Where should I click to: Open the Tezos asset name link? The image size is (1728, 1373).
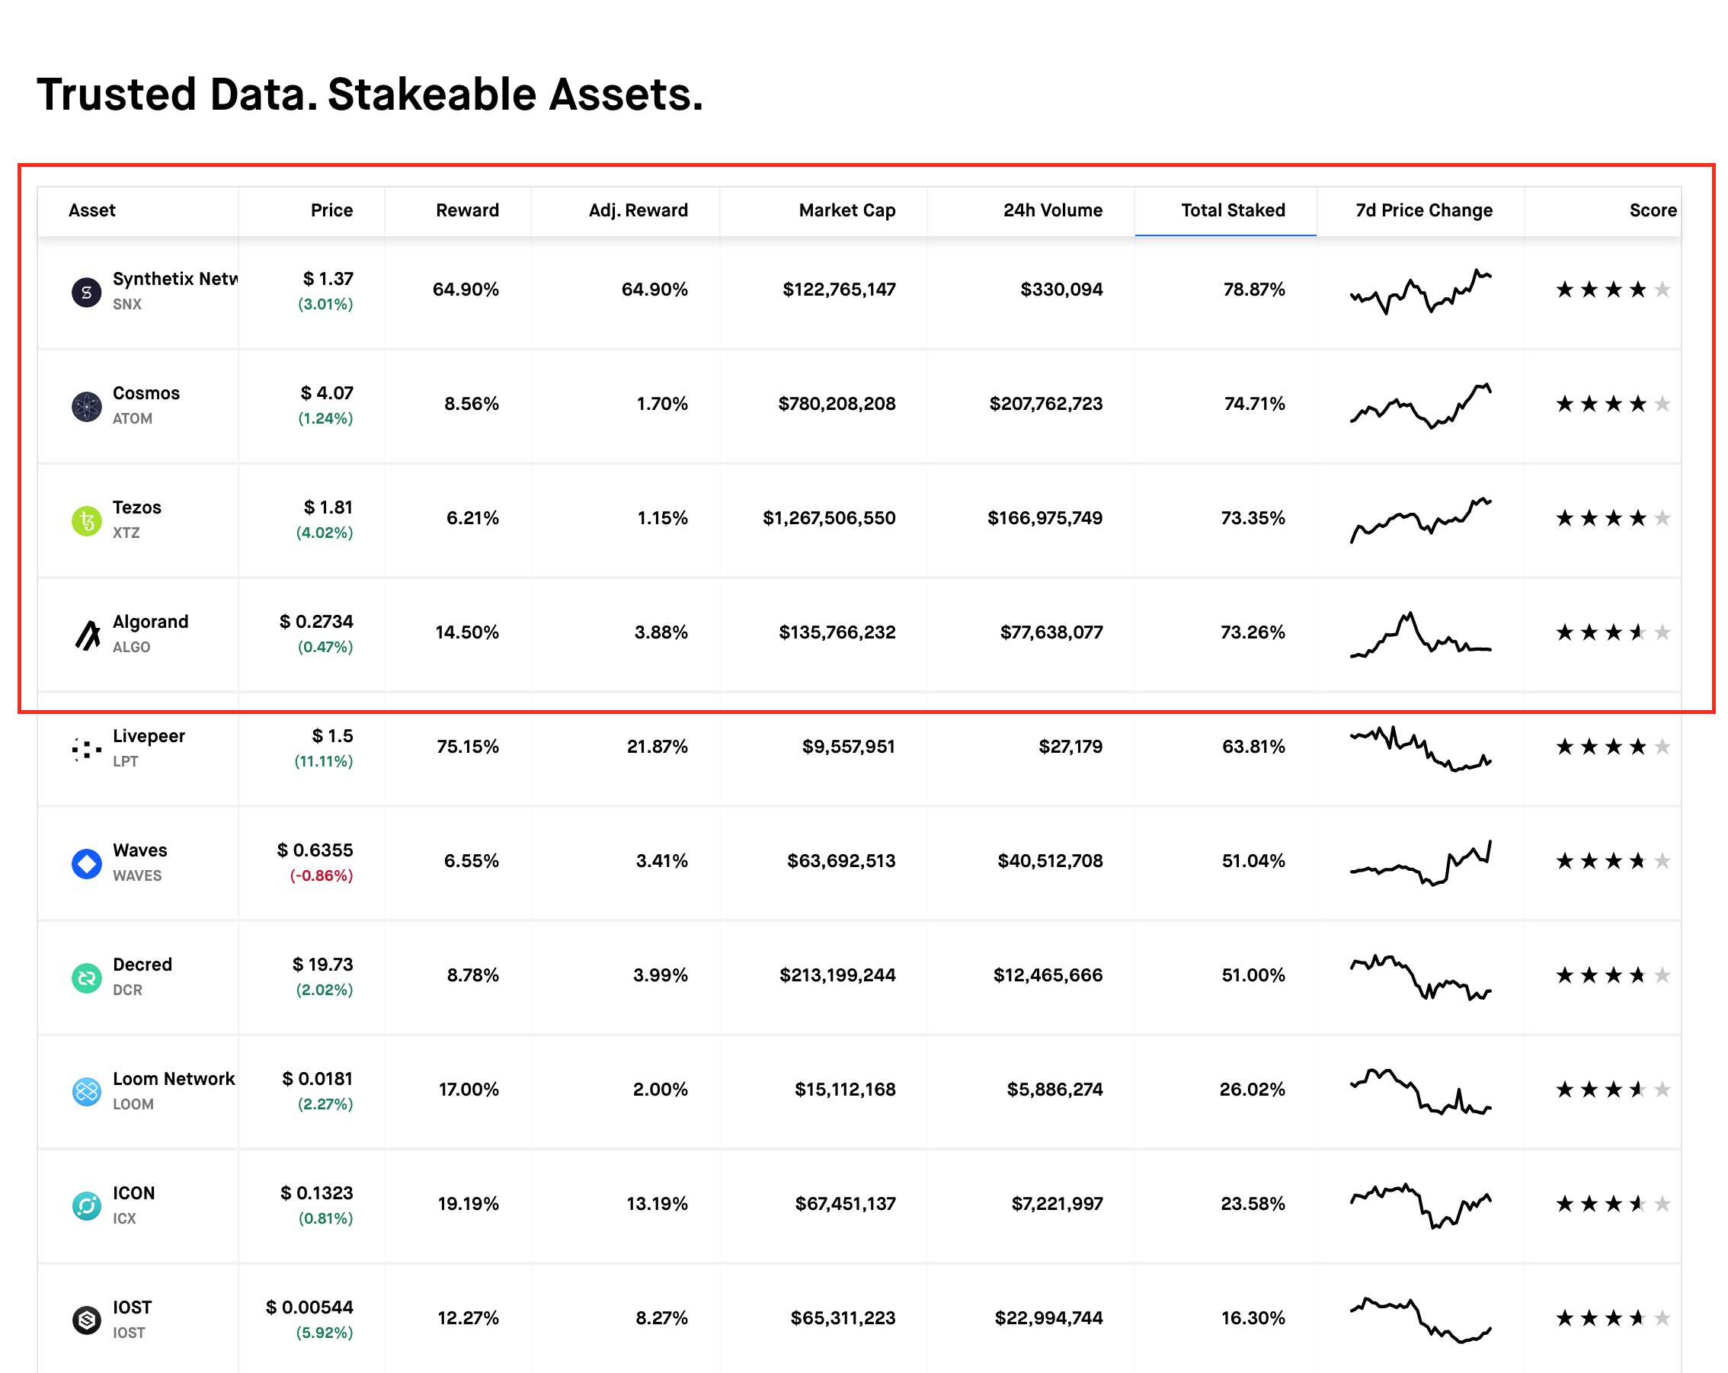(x=137, y=507)
